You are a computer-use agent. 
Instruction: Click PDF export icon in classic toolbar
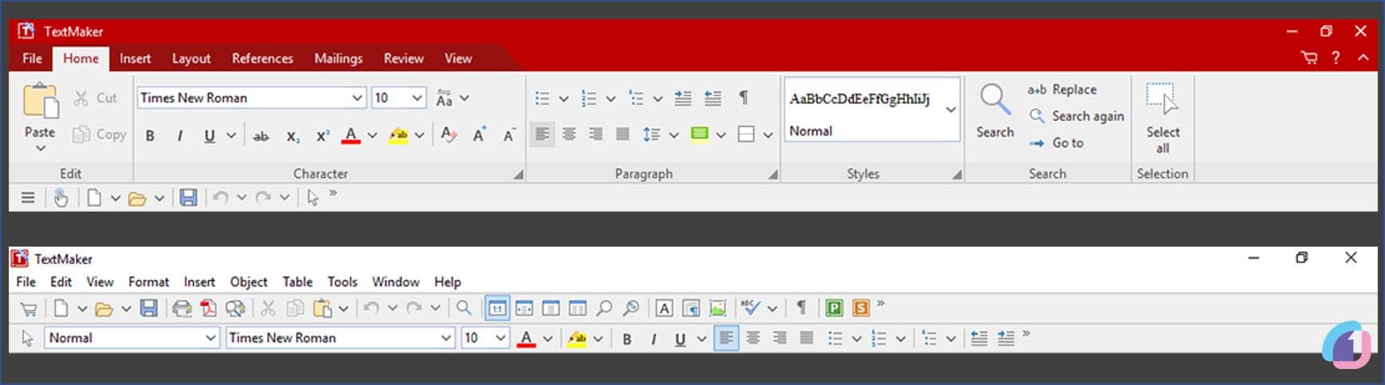click(209, 308)
